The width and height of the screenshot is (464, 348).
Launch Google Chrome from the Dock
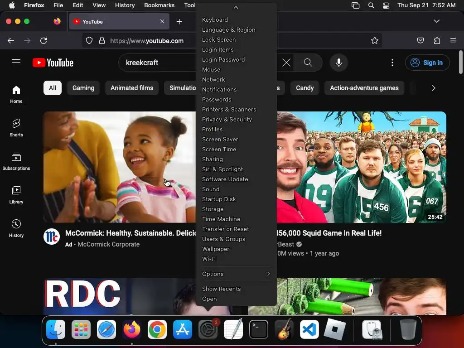click(x=157, y=329)
